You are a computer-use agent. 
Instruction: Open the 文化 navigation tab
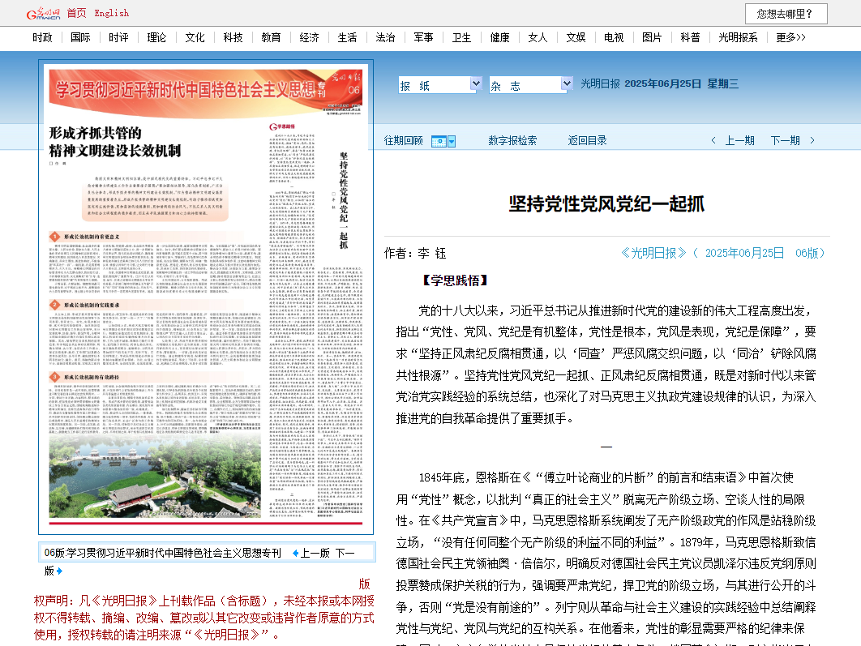pyautogui.click(x=195, y=37)
